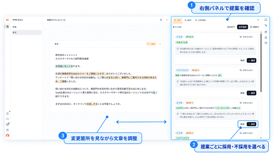Click the AI推敲 button in 本文 block
274x154 pixels.
click(151, 44)
